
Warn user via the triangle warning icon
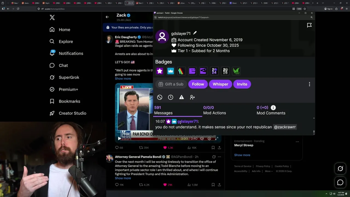pyautogui.click(x=182, y=97)
